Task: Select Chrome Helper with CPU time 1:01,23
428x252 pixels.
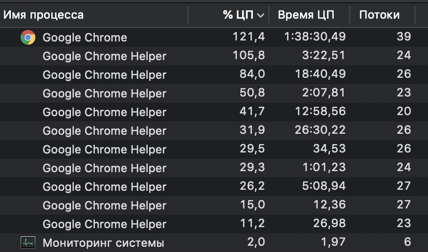Action: point(214,168)
